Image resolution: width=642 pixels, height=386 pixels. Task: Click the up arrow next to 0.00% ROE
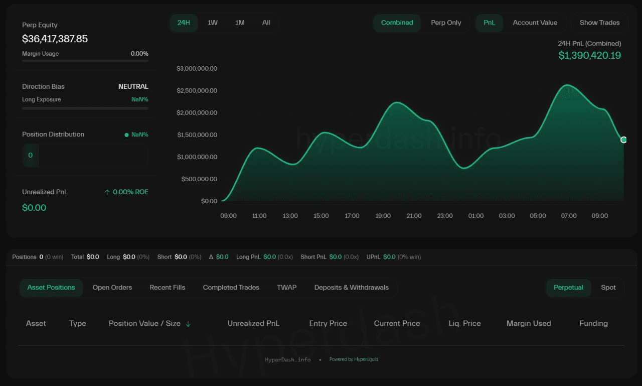tap(107, 192)
